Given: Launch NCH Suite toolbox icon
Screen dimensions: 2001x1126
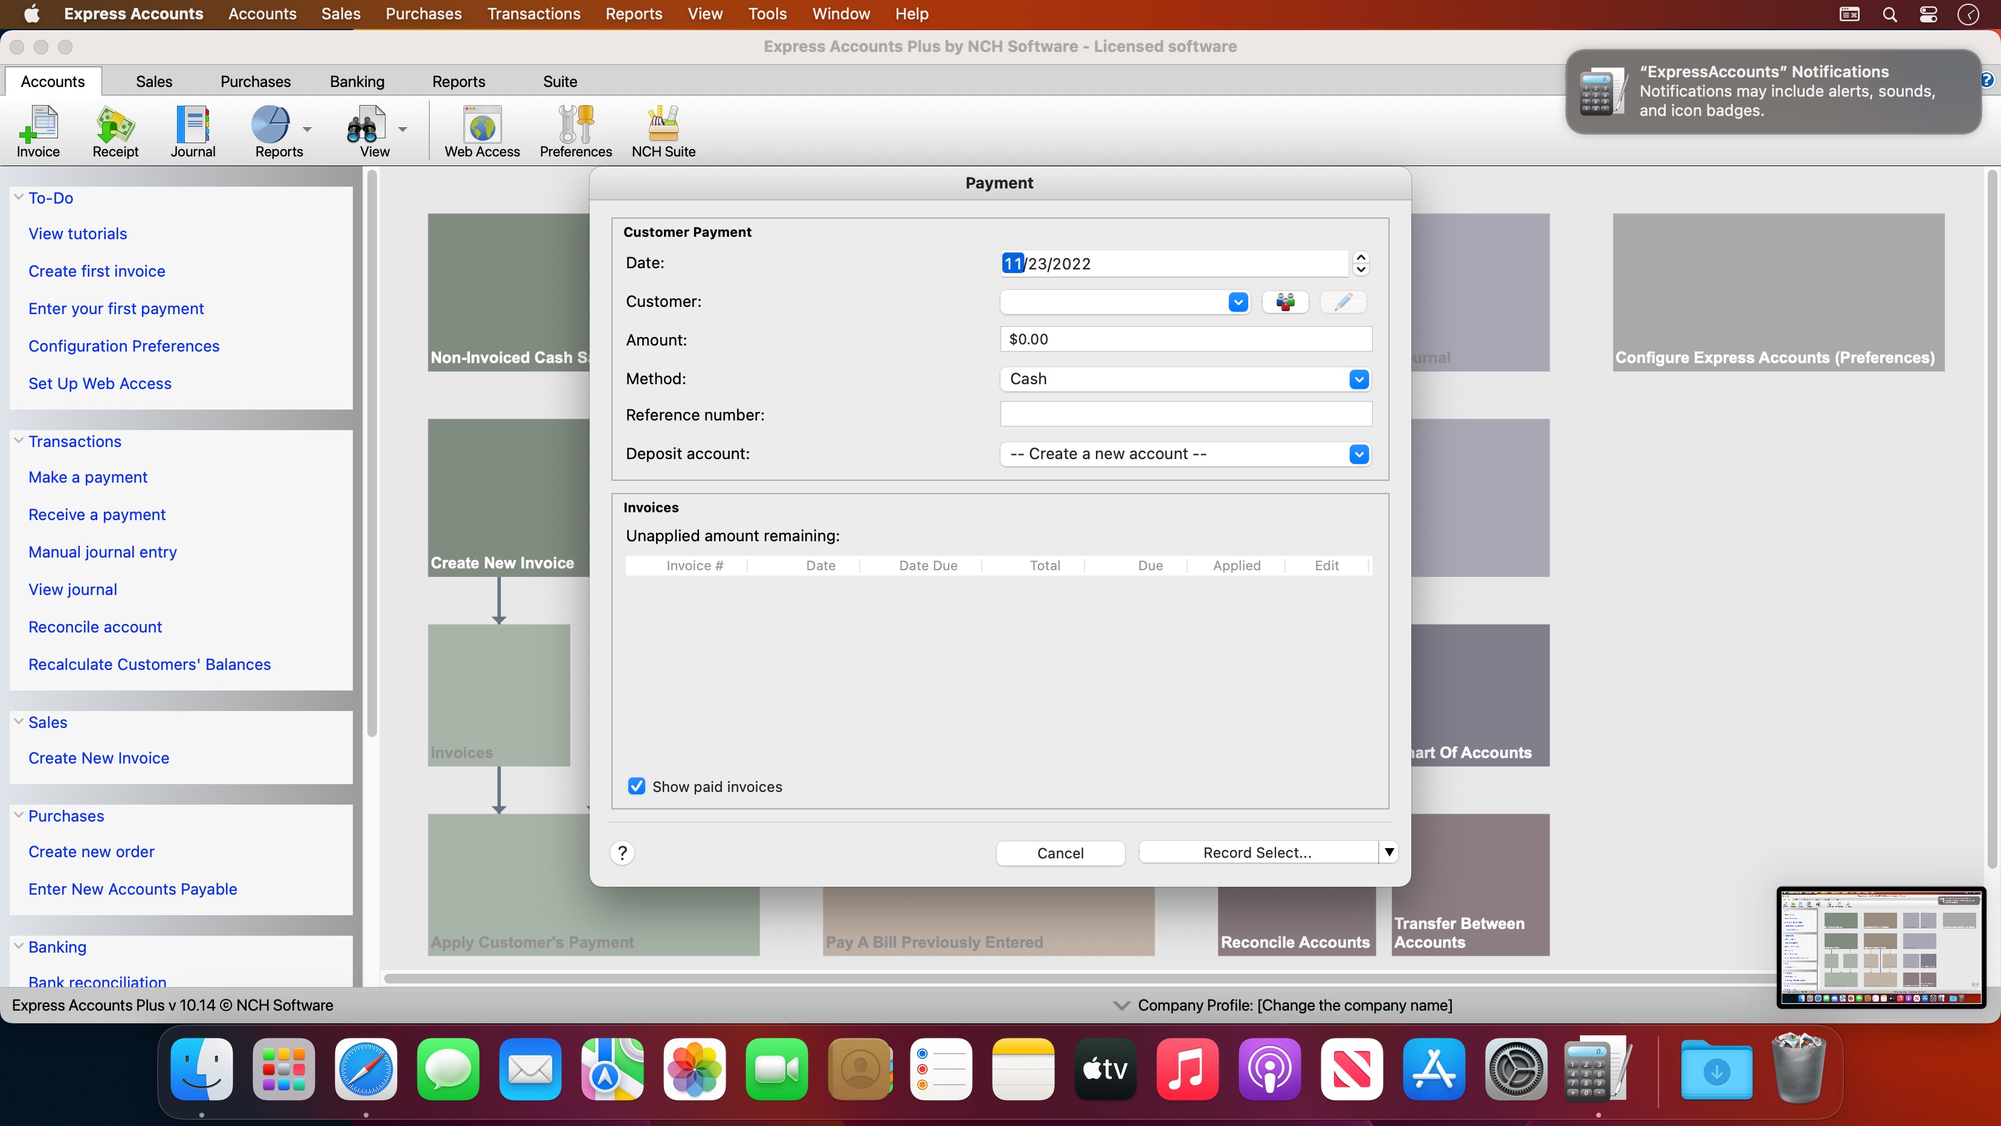Looking at the screenshot, I should click(663, 130).
